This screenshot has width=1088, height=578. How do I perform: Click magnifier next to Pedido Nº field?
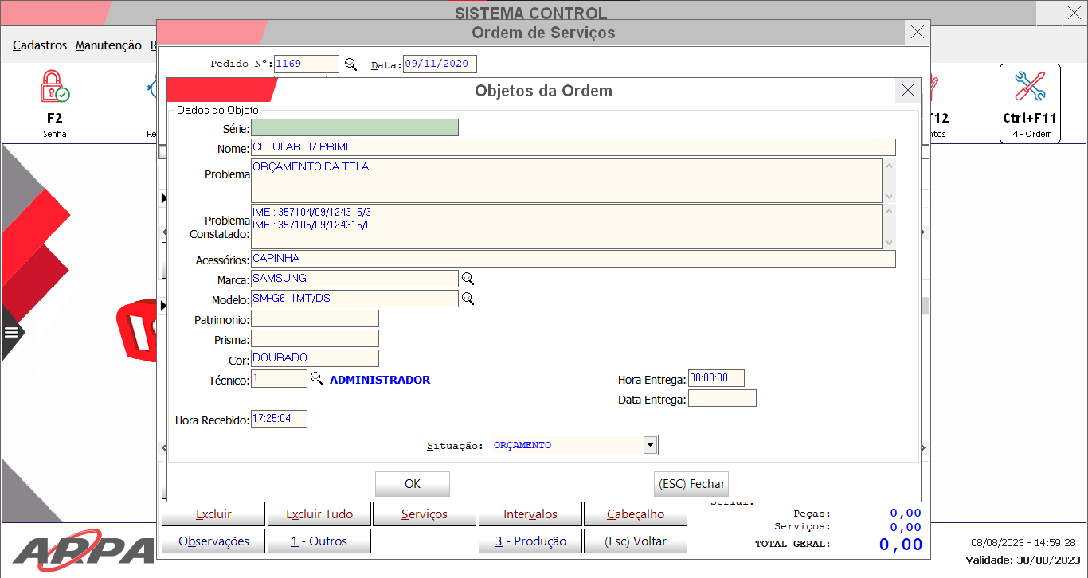coord(350,64)
